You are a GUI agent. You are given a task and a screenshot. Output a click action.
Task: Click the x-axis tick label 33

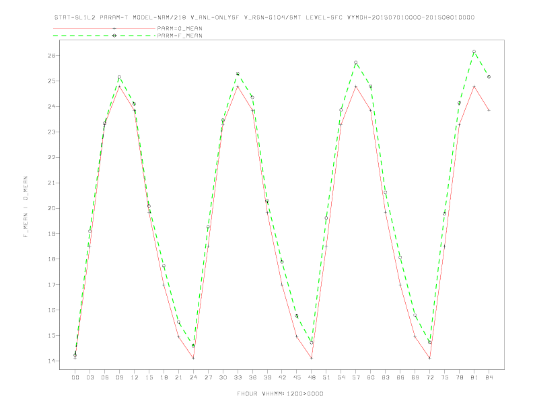(x=238, y=377)
